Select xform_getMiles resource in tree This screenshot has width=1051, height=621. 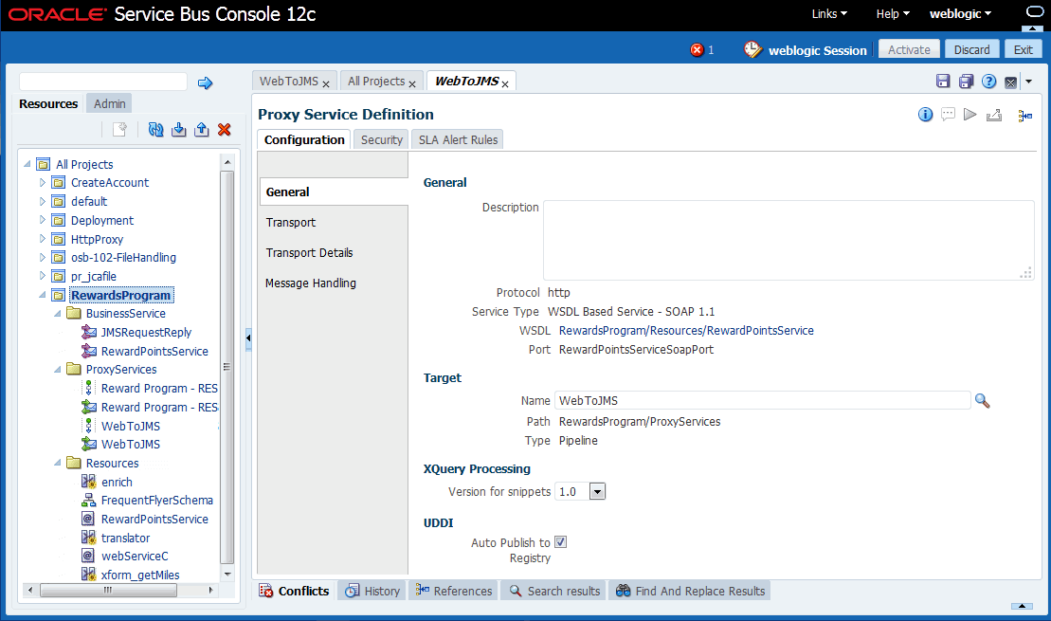[x=140, y=575]
